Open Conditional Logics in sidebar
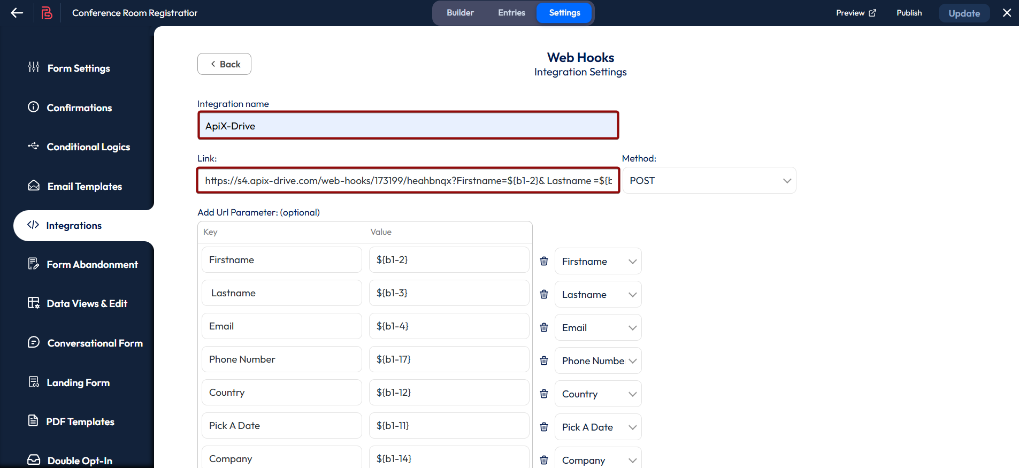This screenshot has height=468, width=1019. point(88,147)
